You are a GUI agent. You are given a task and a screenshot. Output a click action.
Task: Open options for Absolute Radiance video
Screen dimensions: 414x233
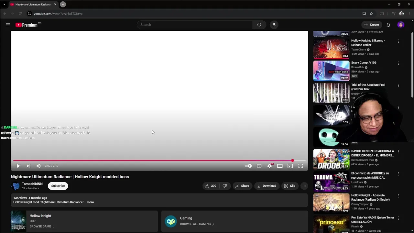[x=398, y=196]
